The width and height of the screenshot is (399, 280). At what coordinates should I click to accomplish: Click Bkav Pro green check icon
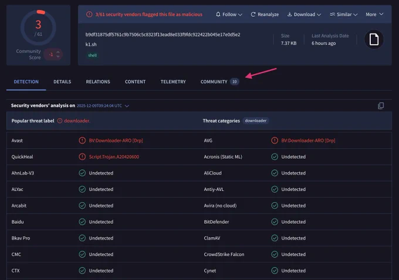coord(82,238)
